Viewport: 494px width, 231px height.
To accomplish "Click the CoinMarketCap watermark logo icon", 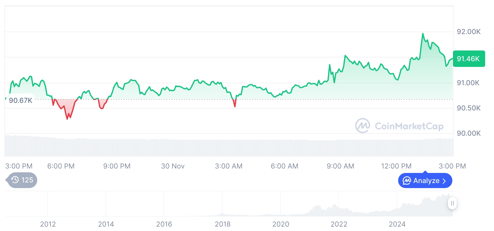I will [362, 126].
